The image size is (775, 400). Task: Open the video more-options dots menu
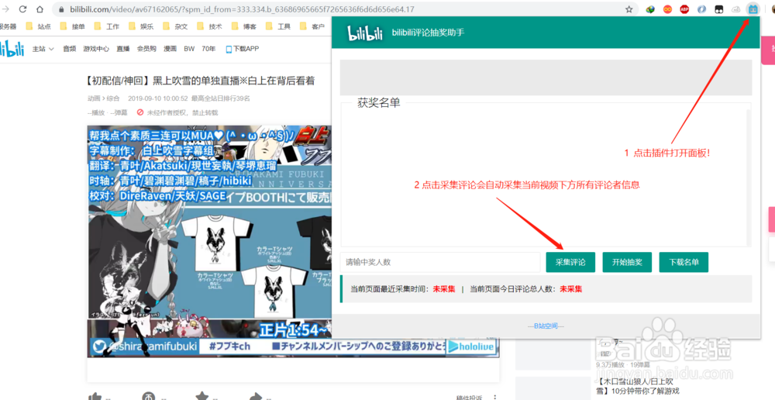494,397
